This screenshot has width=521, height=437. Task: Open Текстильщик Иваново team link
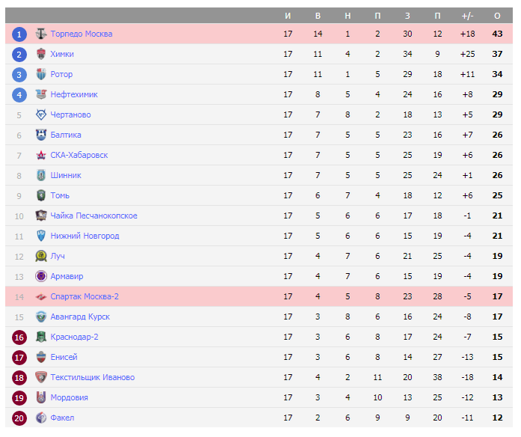(92, 377)
